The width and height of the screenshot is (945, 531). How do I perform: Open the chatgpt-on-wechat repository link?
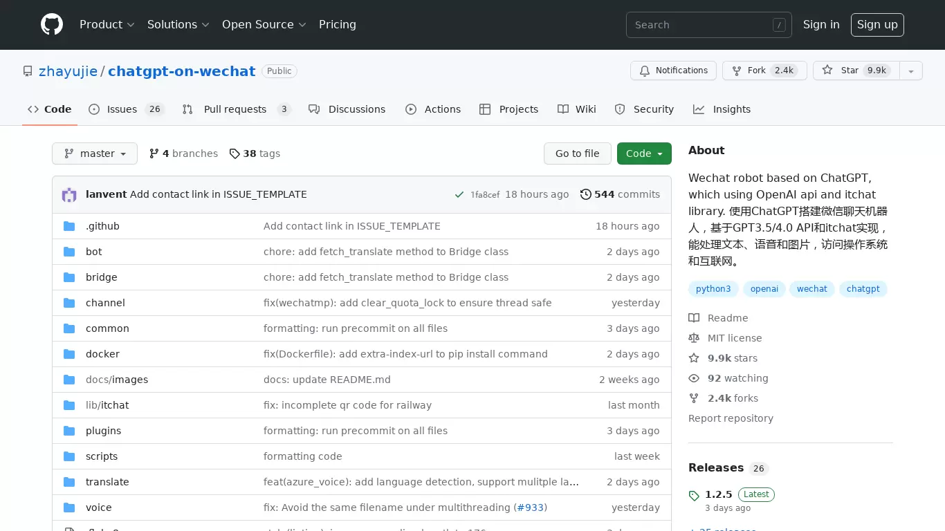pos(182,71)
